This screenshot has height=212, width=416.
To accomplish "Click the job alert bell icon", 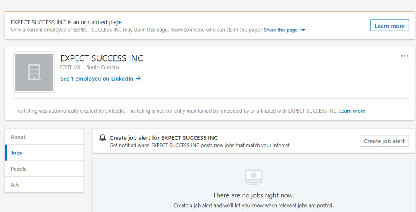I will [103, 138].
